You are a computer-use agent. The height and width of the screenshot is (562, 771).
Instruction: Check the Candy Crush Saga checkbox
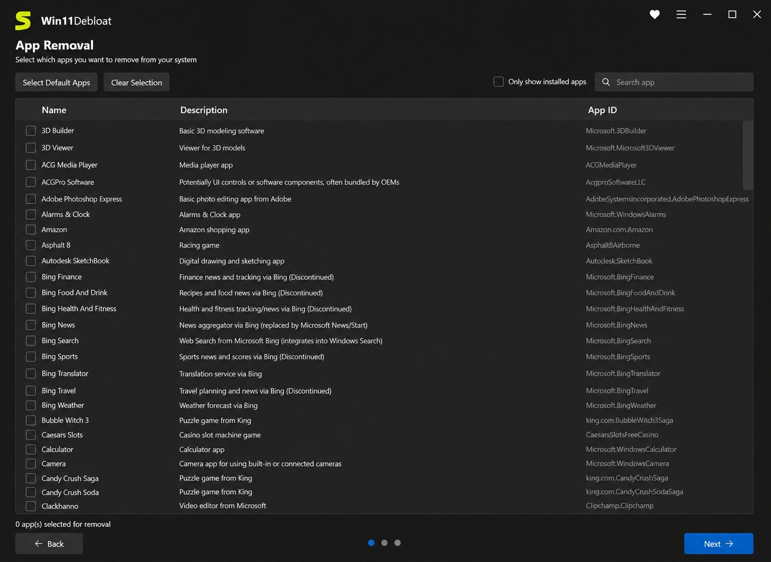coord(31,478)
